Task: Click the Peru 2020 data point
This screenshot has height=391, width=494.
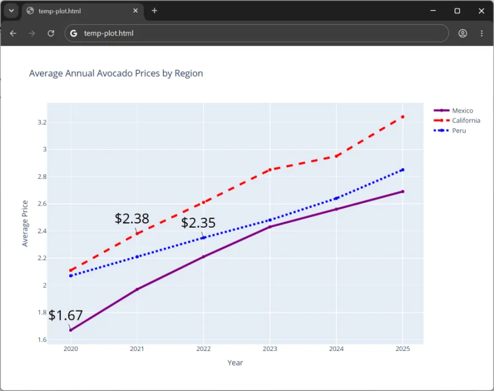Action: point(71,276)
